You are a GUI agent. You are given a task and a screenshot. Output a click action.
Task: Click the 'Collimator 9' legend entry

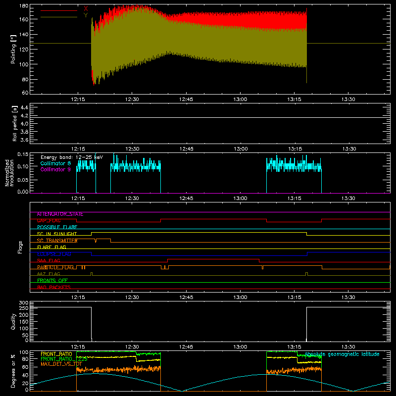55,169
